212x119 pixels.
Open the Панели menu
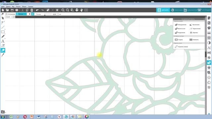pos(18,7)
